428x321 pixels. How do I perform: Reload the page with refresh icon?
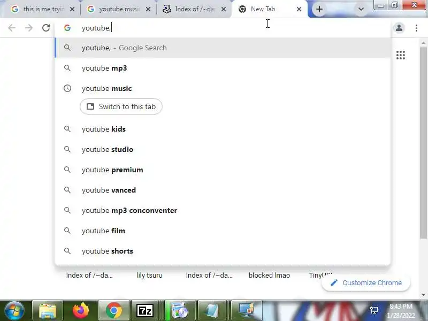coord(46,28)
